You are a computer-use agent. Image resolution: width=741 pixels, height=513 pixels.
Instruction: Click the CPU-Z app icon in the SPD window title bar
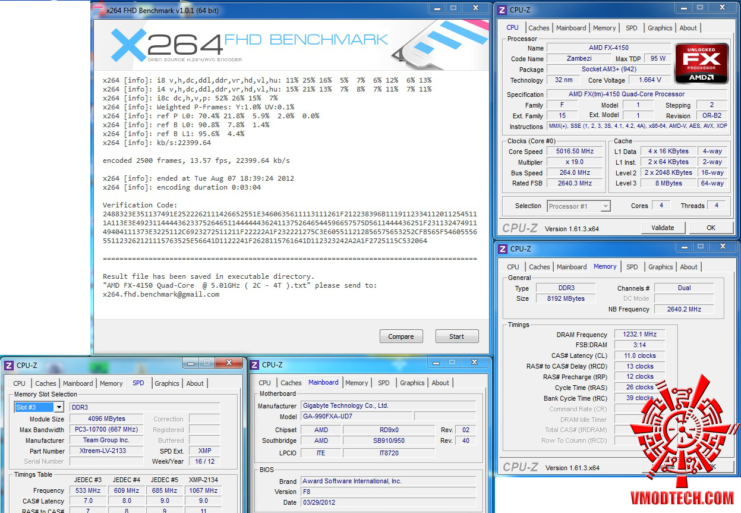pos(8,365)
